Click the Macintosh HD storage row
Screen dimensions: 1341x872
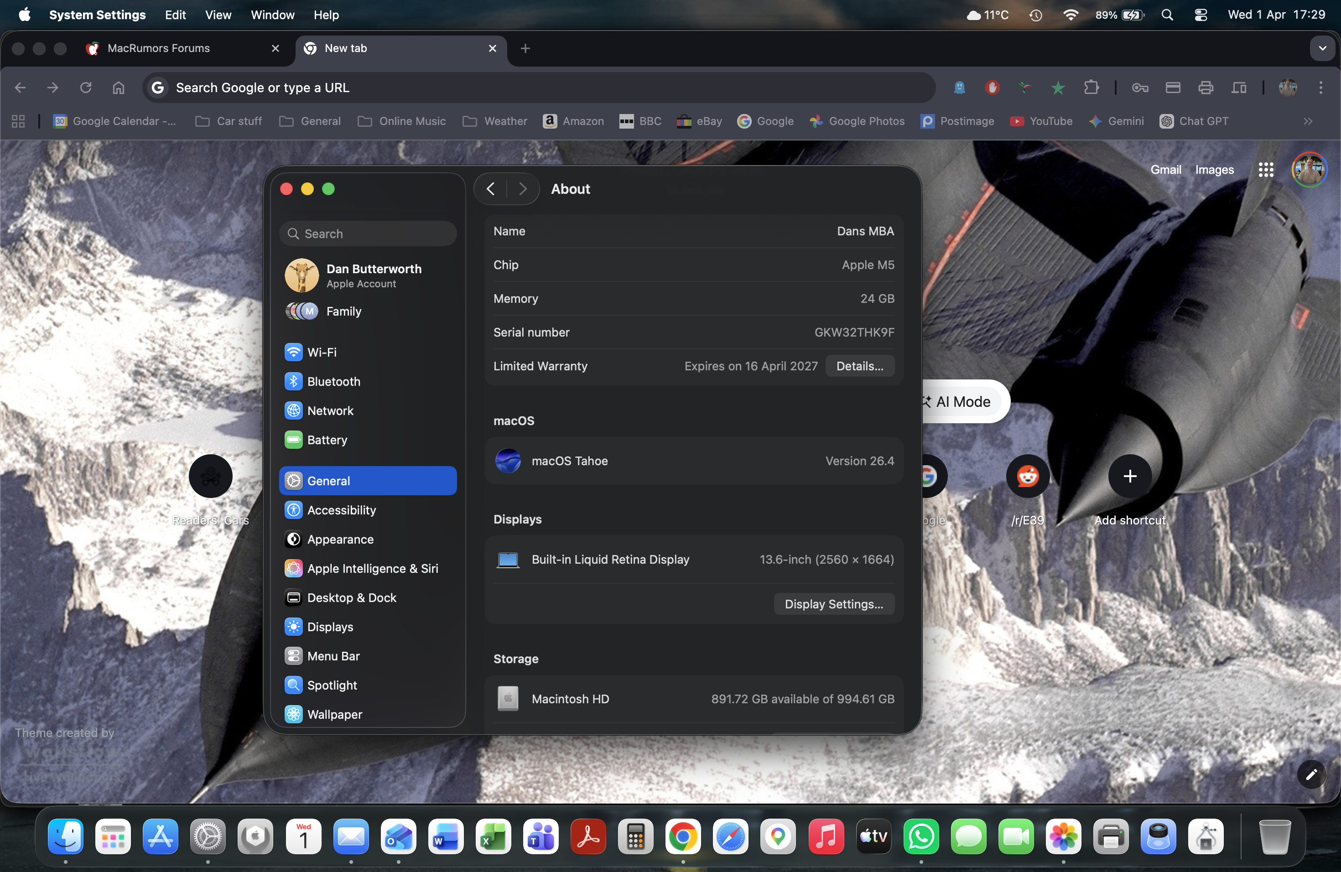pos(694,699)
